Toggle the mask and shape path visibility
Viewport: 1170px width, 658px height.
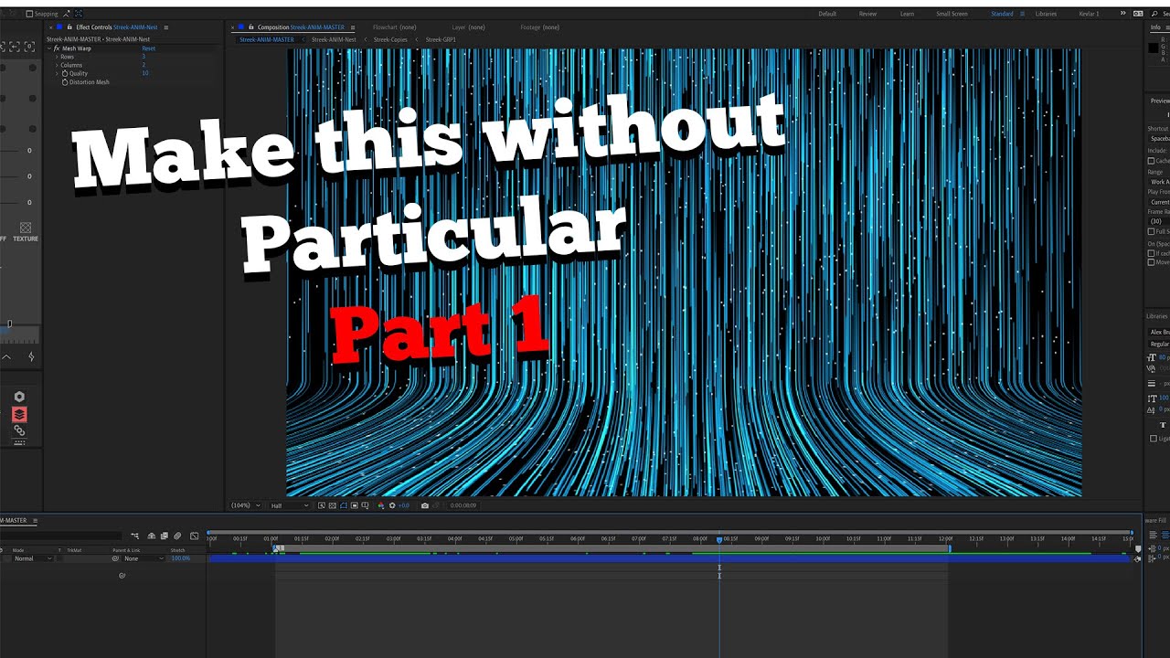(344, 505)
